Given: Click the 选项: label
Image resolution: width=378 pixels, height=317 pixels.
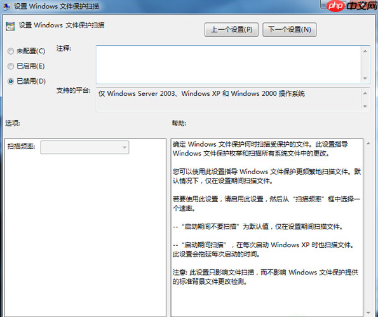Looking at the screenshot, I should tap(13, 123).
